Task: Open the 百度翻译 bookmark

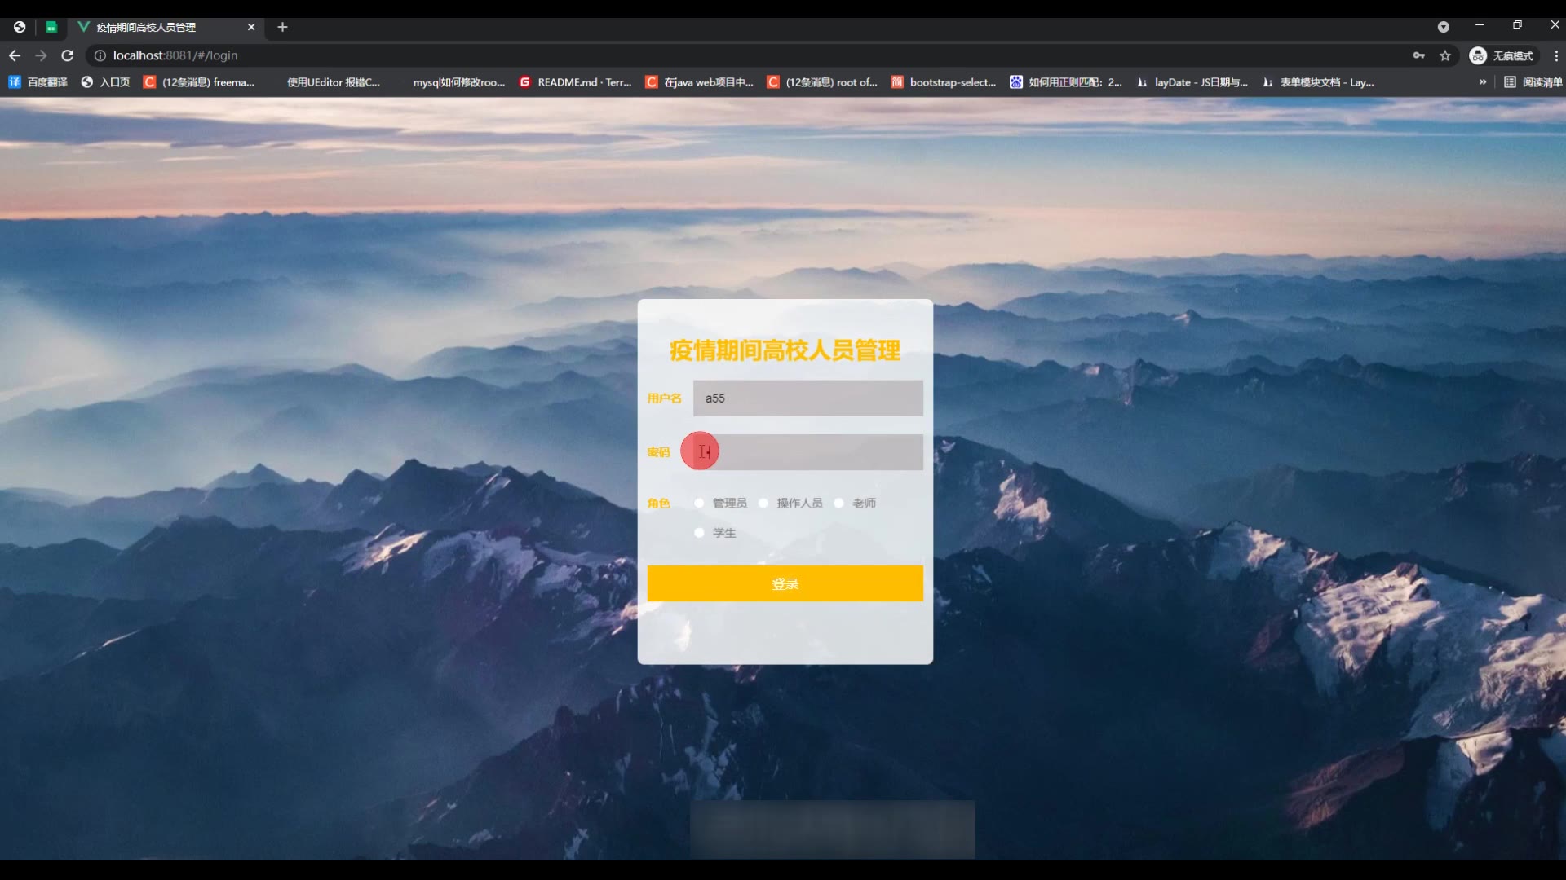Action: [38, 82]
